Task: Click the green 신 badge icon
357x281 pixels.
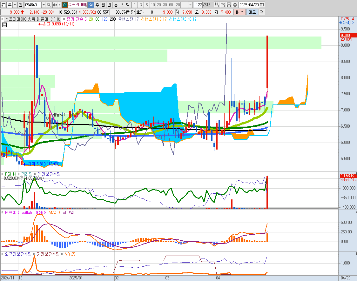Action: 65,5
